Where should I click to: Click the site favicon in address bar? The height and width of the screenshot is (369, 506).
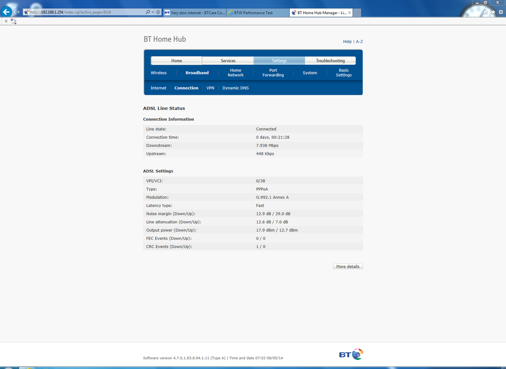[x=26, y=12]
